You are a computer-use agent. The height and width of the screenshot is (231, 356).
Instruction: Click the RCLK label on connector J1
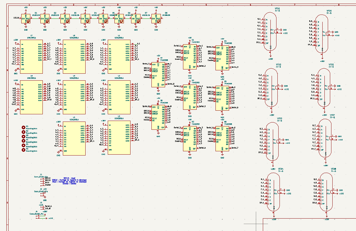click(47, 182)
